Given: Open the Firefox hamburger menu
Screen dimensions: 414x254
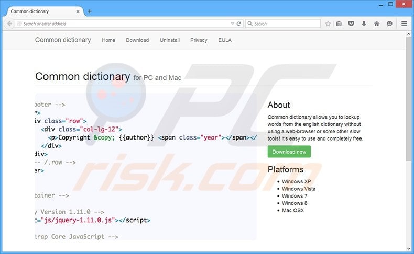Looking at the screenshot, I should pos(404,24).
